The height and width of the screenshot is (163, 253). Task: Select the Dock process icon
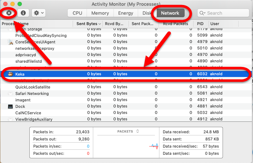(x=10, y=106)
